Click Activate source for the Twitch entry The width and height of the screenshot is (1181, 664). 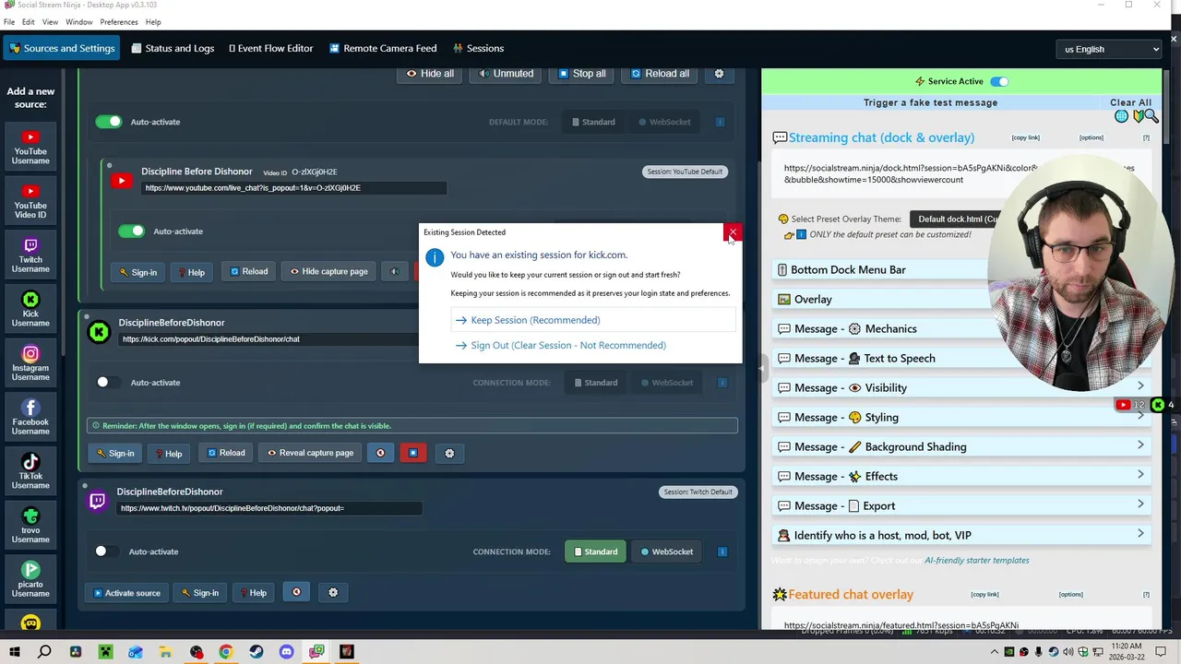click(126, 593)
